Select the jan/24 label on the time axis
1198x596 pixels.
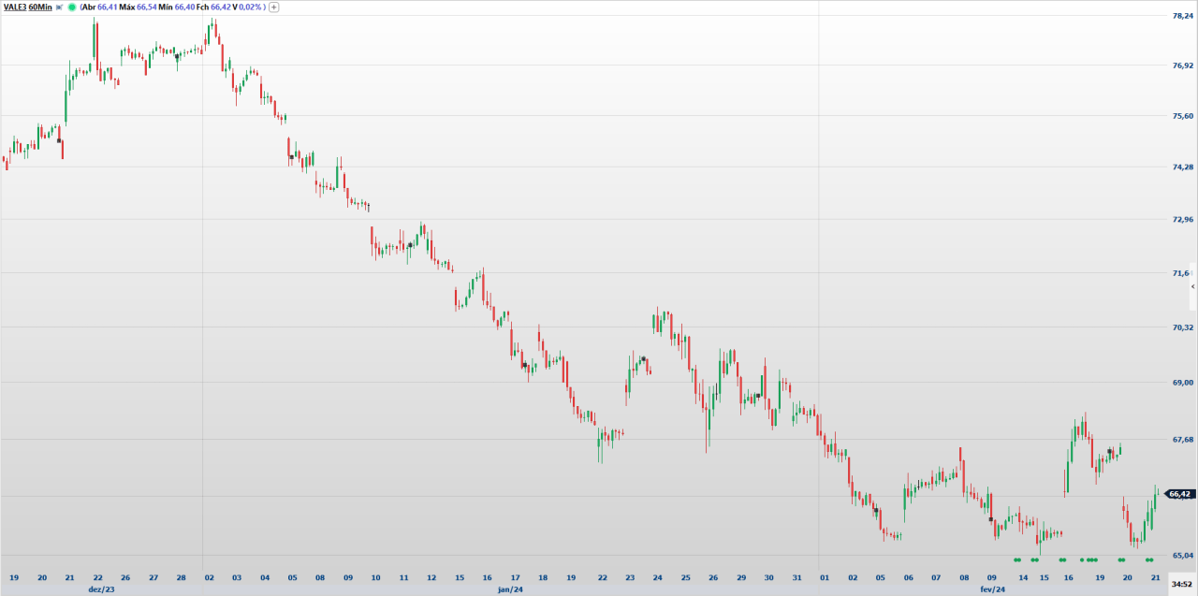(512, 589)
